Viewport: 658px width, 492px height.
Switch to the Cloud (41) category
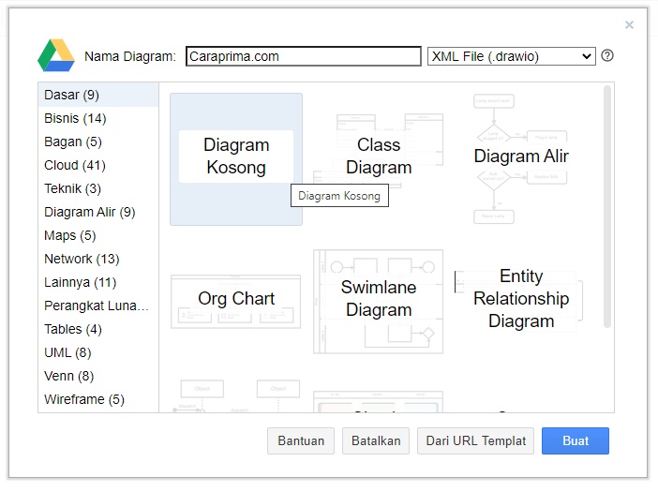tap(75, 165)
